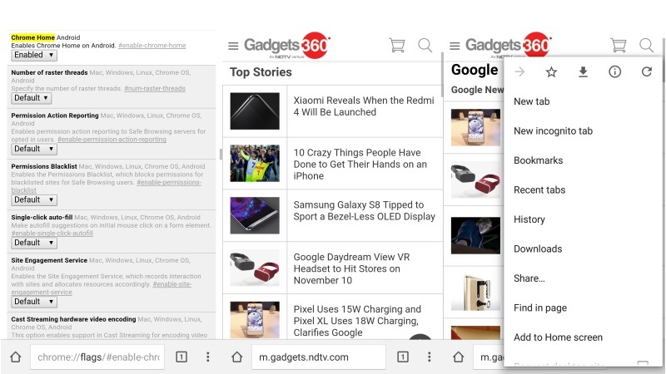
Task: Tap reload icon in overflow menu
Action: point(647,72)
